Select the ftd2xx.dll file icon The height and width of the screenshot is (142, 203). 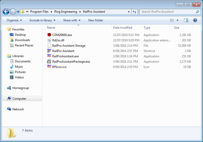pos(49,40)
